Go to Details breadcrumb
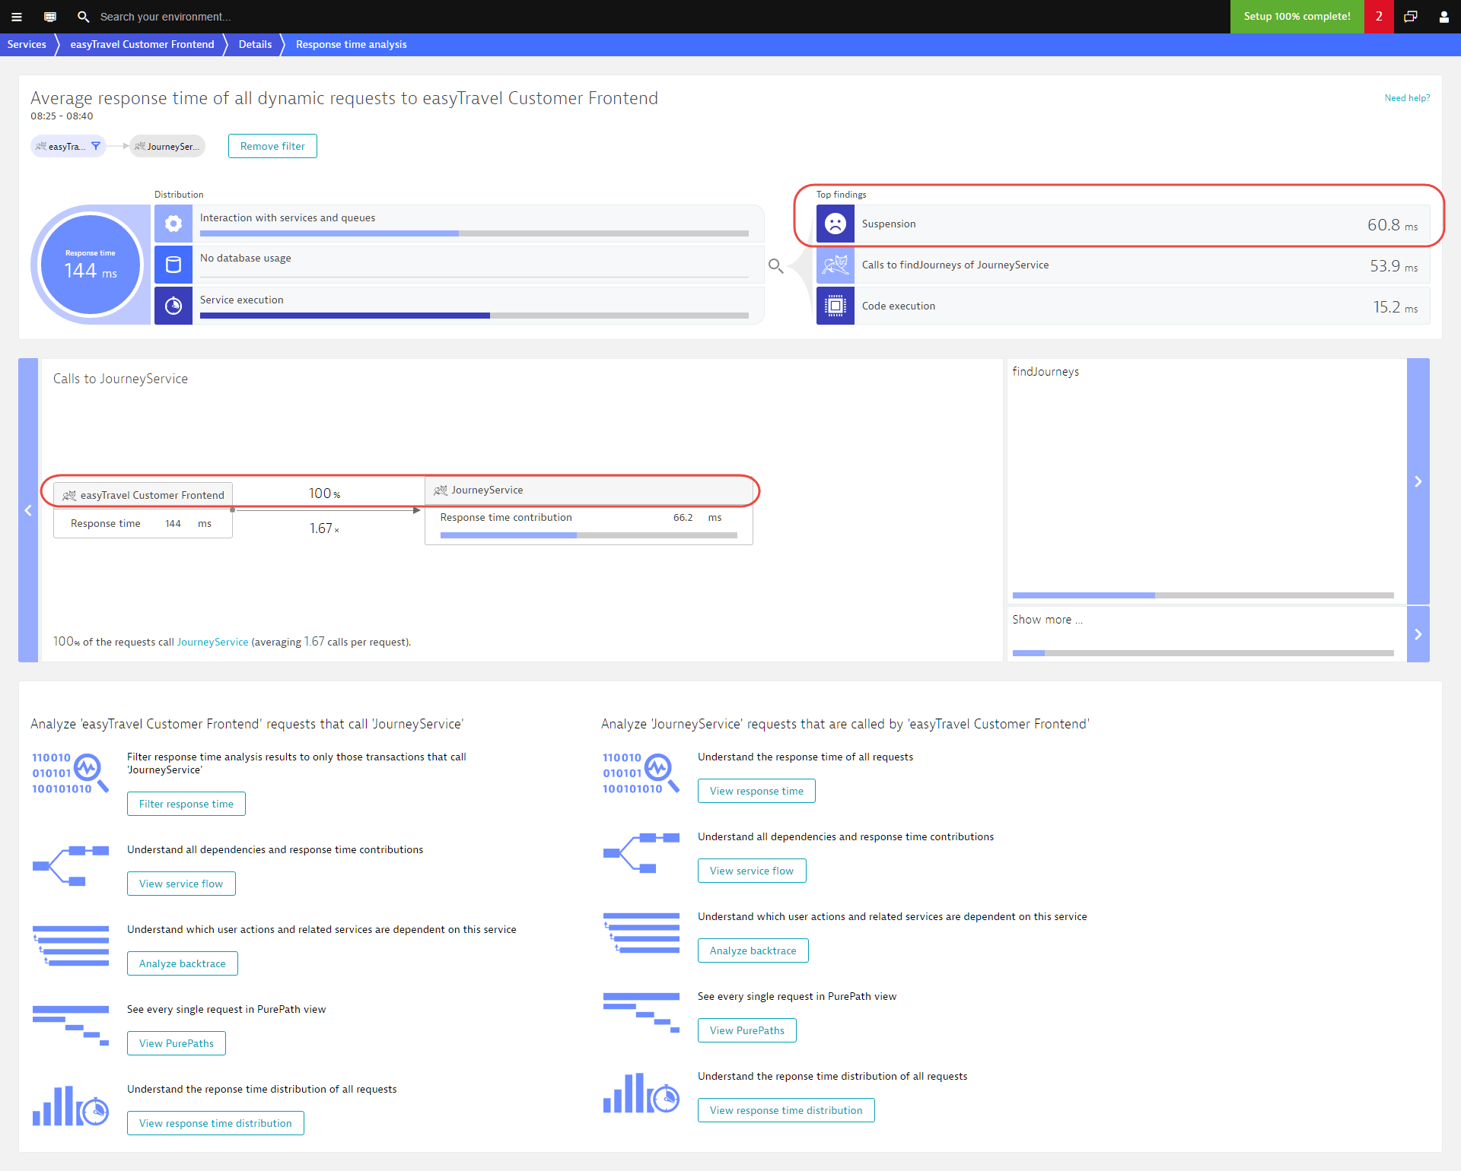The height and width of the screenshot is (1171, 1461). tap(255, 45)
